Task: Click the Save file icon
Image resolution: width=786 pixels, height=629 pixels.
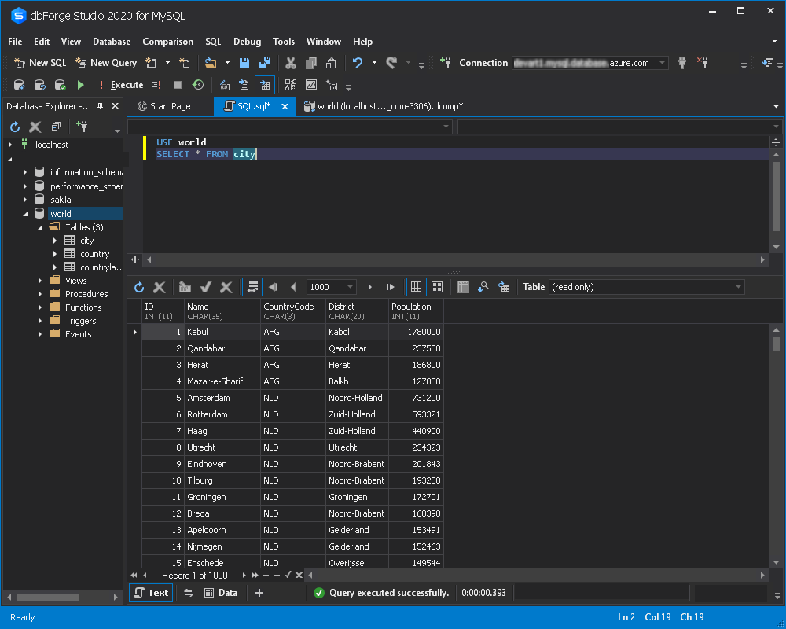Action: [x=244, y=63]
